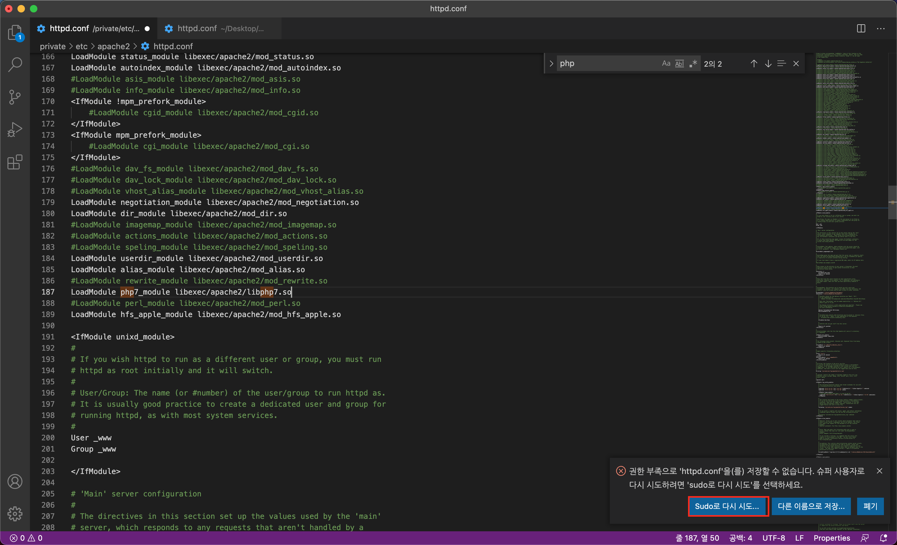Open the editor More Actions menu

coord(880,28)
